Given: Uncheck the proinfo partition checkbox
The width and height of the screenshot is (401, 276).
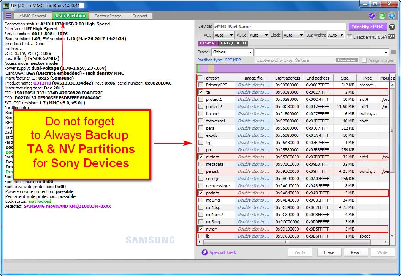Looking at the screenshot, I should pos(201,193).
